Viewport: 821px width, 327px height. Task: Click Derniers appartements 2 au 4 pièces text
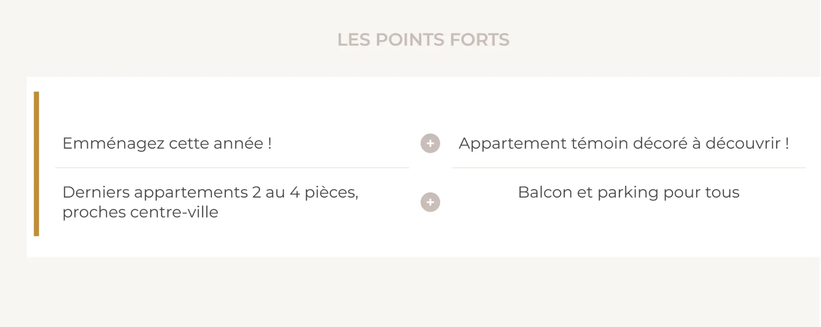(210, 192)
